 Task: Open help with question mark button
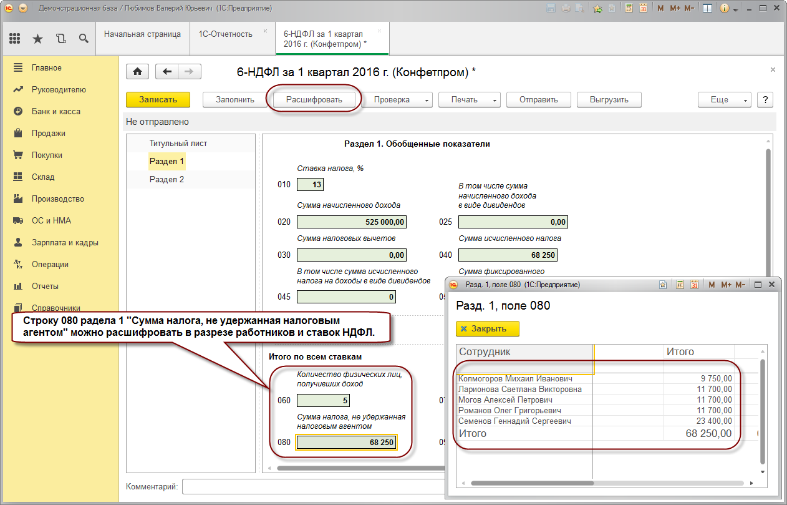click(x=765, y=100)
